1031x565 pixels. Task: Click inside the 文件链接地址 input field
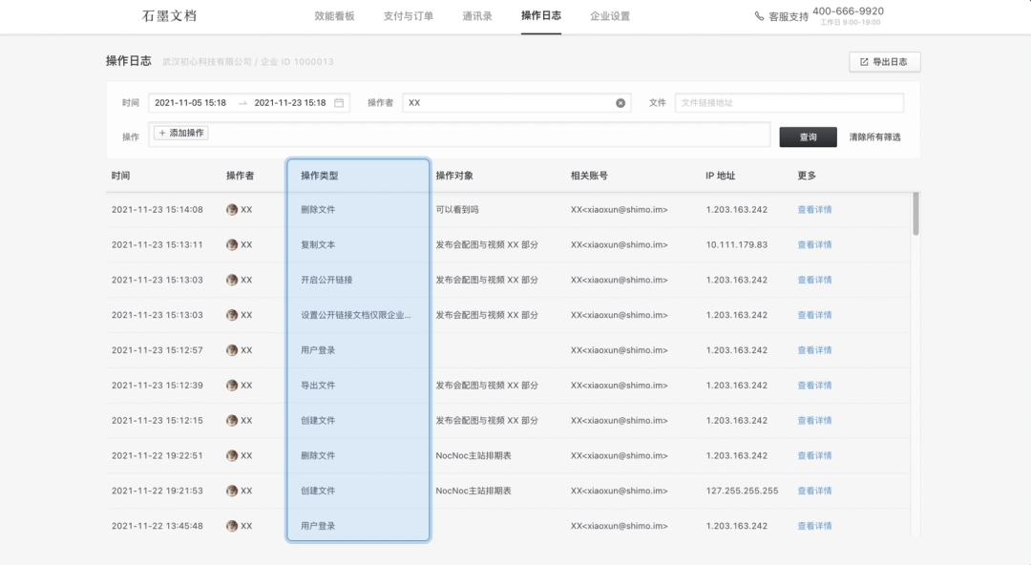tap(789, 102)
